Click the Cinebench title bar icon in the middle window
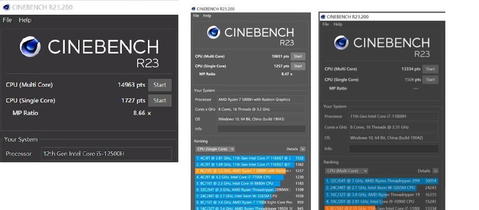This screenshot has width=479, height=210. tap(194, 9)
